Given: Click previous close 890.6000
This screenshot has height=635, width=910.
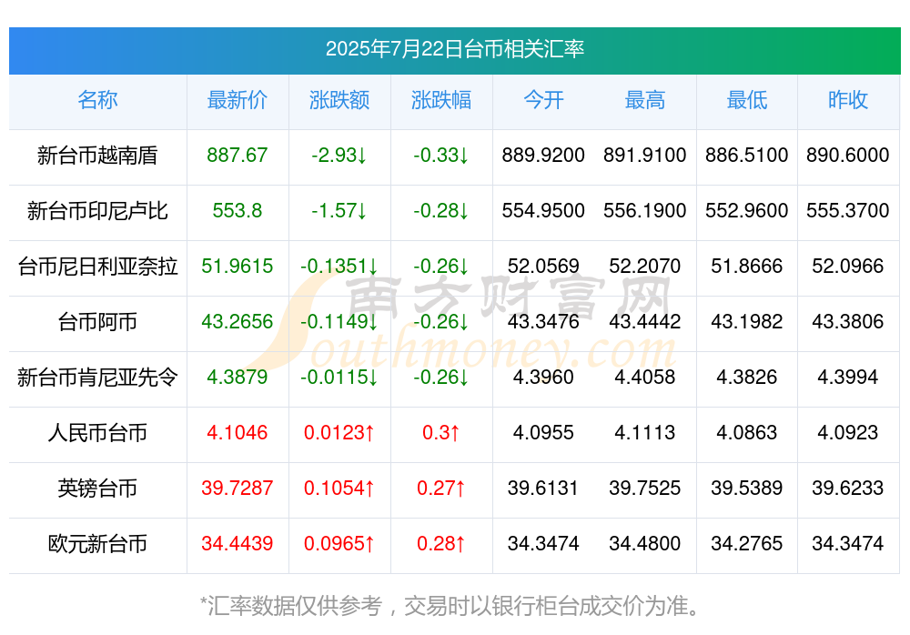Looking at the screenshot, I should tap(848, 155).
